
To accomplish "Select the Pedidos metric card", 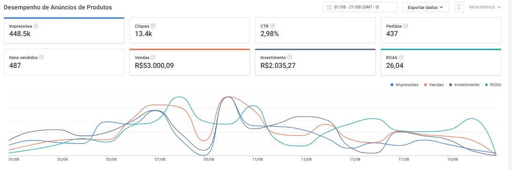I will pyautogui.click(x=441, y=30).
